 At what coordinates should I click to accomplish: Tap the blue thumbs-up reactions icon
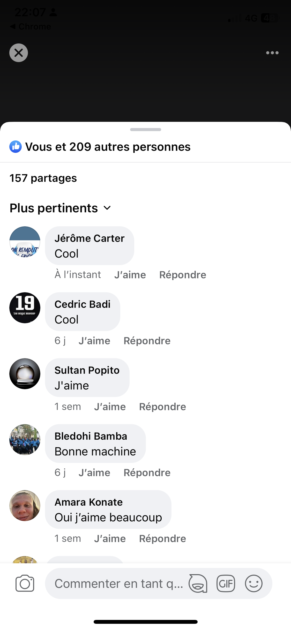coord(16,147)
